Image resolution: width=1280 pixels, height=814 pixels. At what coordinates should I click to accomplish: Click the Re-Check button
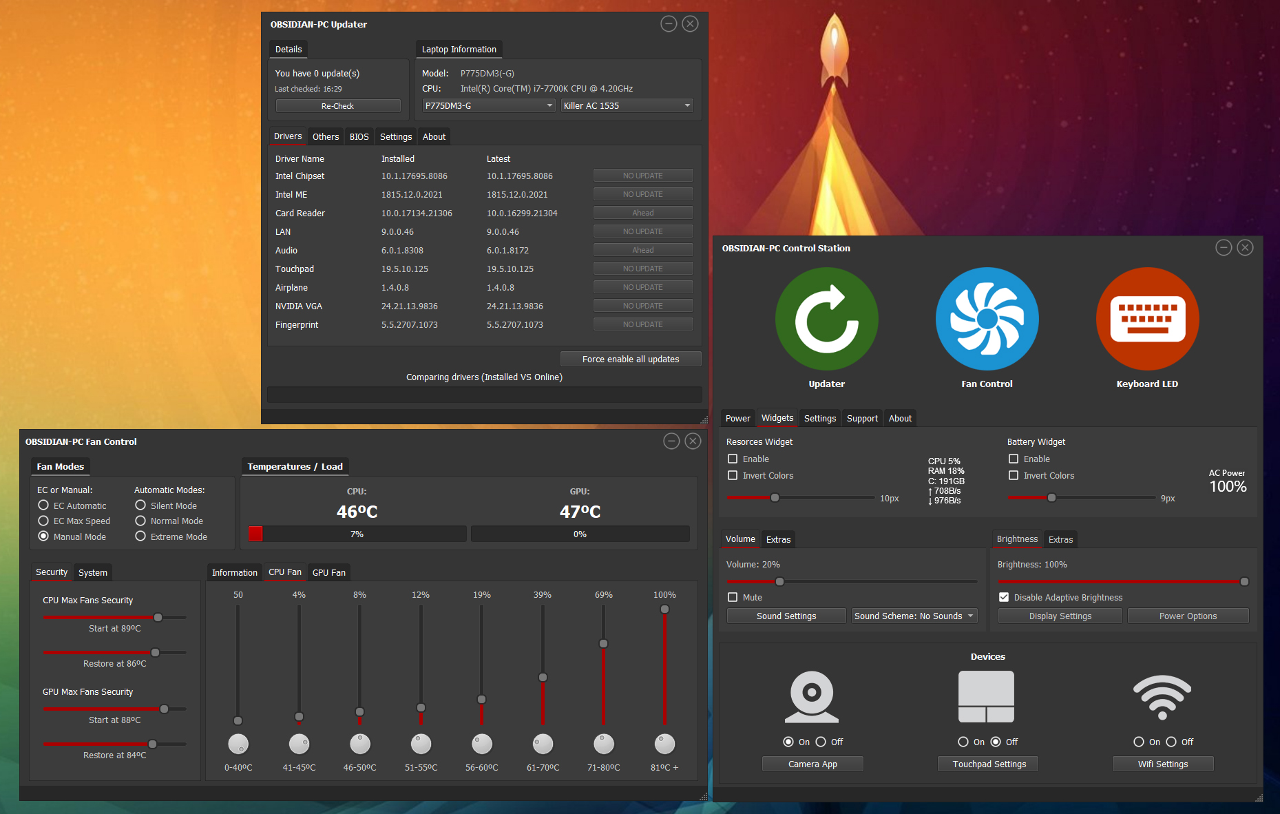(x=338, y=105)
